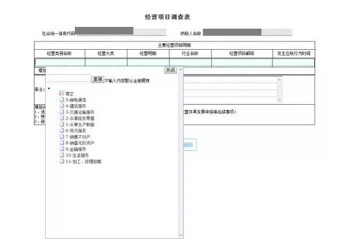This screenshot has width=341, height=251.
Task: Click the 发生应税行为时间 column header
Action: tap(294, 53)
